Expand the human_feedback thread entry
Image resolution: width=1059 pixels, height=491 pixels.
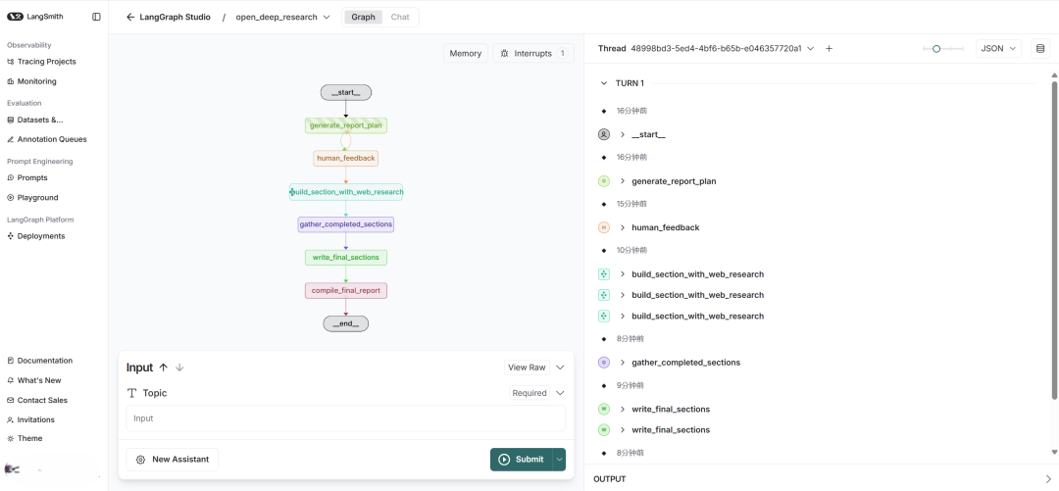point(623,227)
